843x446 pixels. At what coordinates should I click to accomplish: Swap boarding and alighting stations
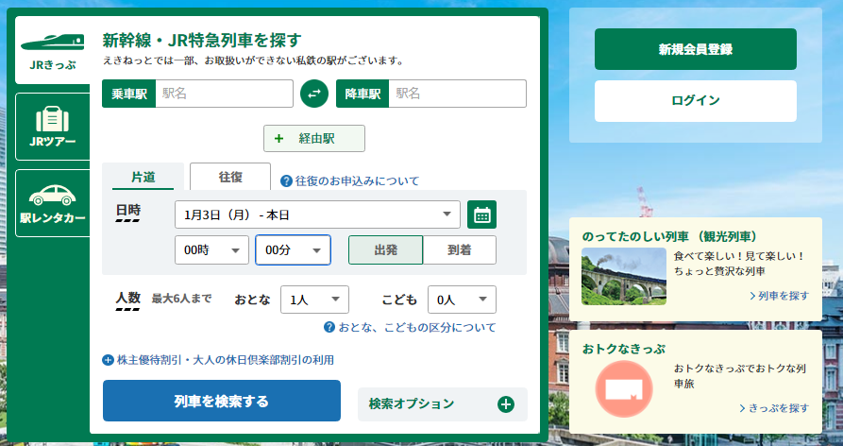click(314, 94)
